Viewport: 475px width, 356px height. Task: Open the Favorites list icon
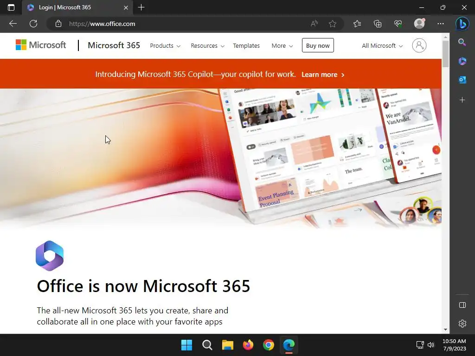[357, 24]
